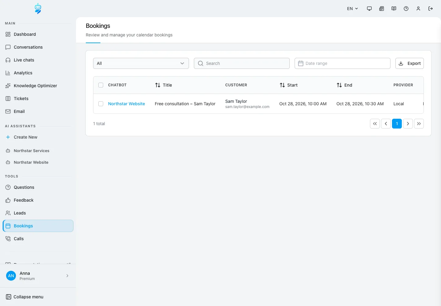Open Northstar Website link in table row
441x306 pixels.
tap(126, 104)
